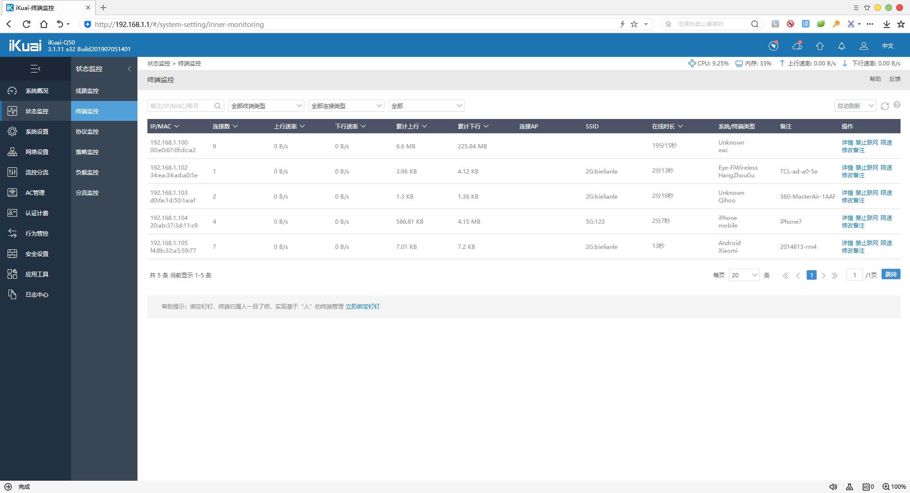Jump to the last page arrow
This screenshot has height=493, width=910.
(x=835, y=275)
